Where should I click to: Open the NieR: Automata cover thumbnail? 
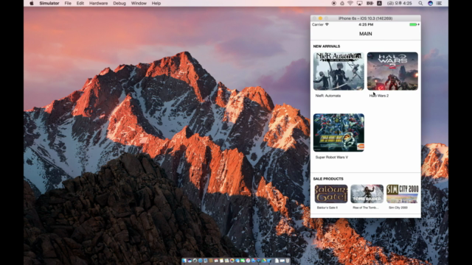pyautogui.click(x=339, y=71)
